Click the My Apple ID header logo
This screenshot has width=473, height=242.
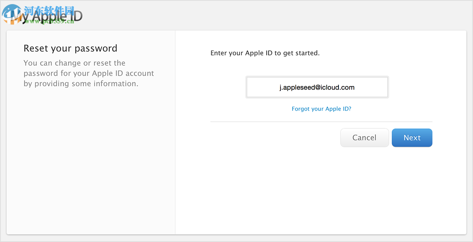52,16
